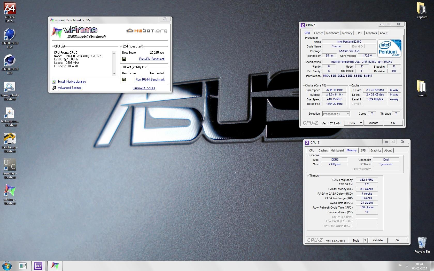Image resolution: width=434 pixels, height=271 pixels.
Task: Switch to Caches tab in top CPU-Z
Action: click(x=319, y=33)
